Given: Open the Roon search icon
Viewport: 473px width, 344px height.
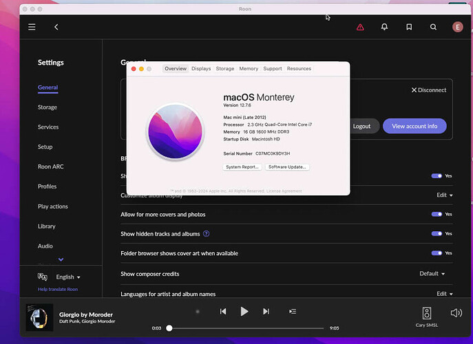Looking at the screenshot, I should click(x=433, y=27).
